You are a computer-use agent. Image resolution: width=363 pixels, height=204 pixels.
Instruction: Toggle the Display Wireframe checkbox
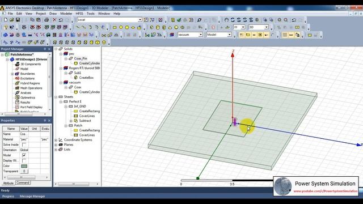point(24,160)
